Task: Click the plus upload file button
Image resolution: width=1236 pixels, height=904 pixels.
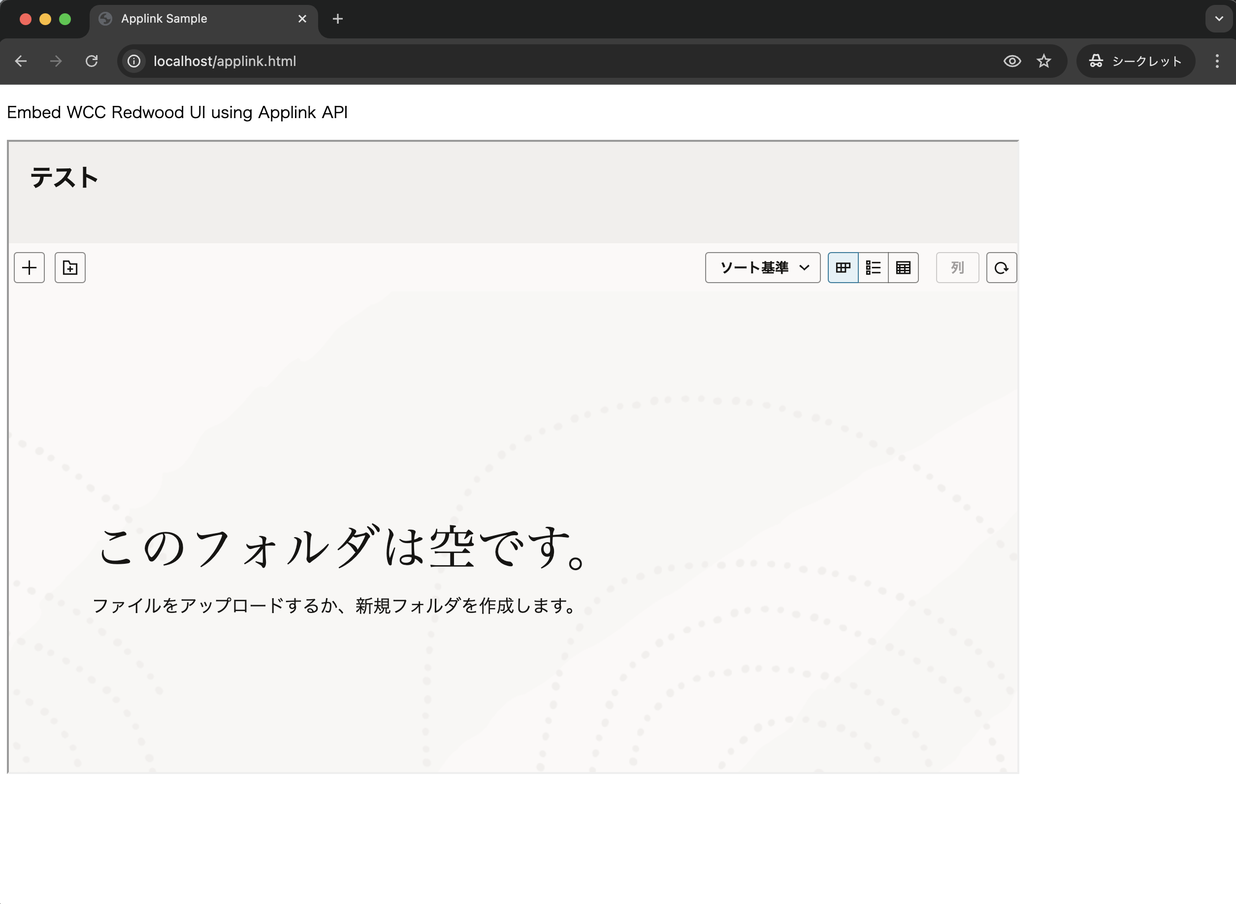Action: tap(29, 267)
